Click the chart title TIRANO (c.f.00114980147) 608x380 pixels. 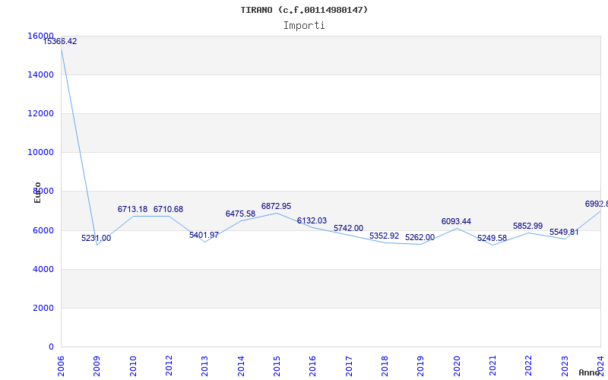click(x=304, y=10)
